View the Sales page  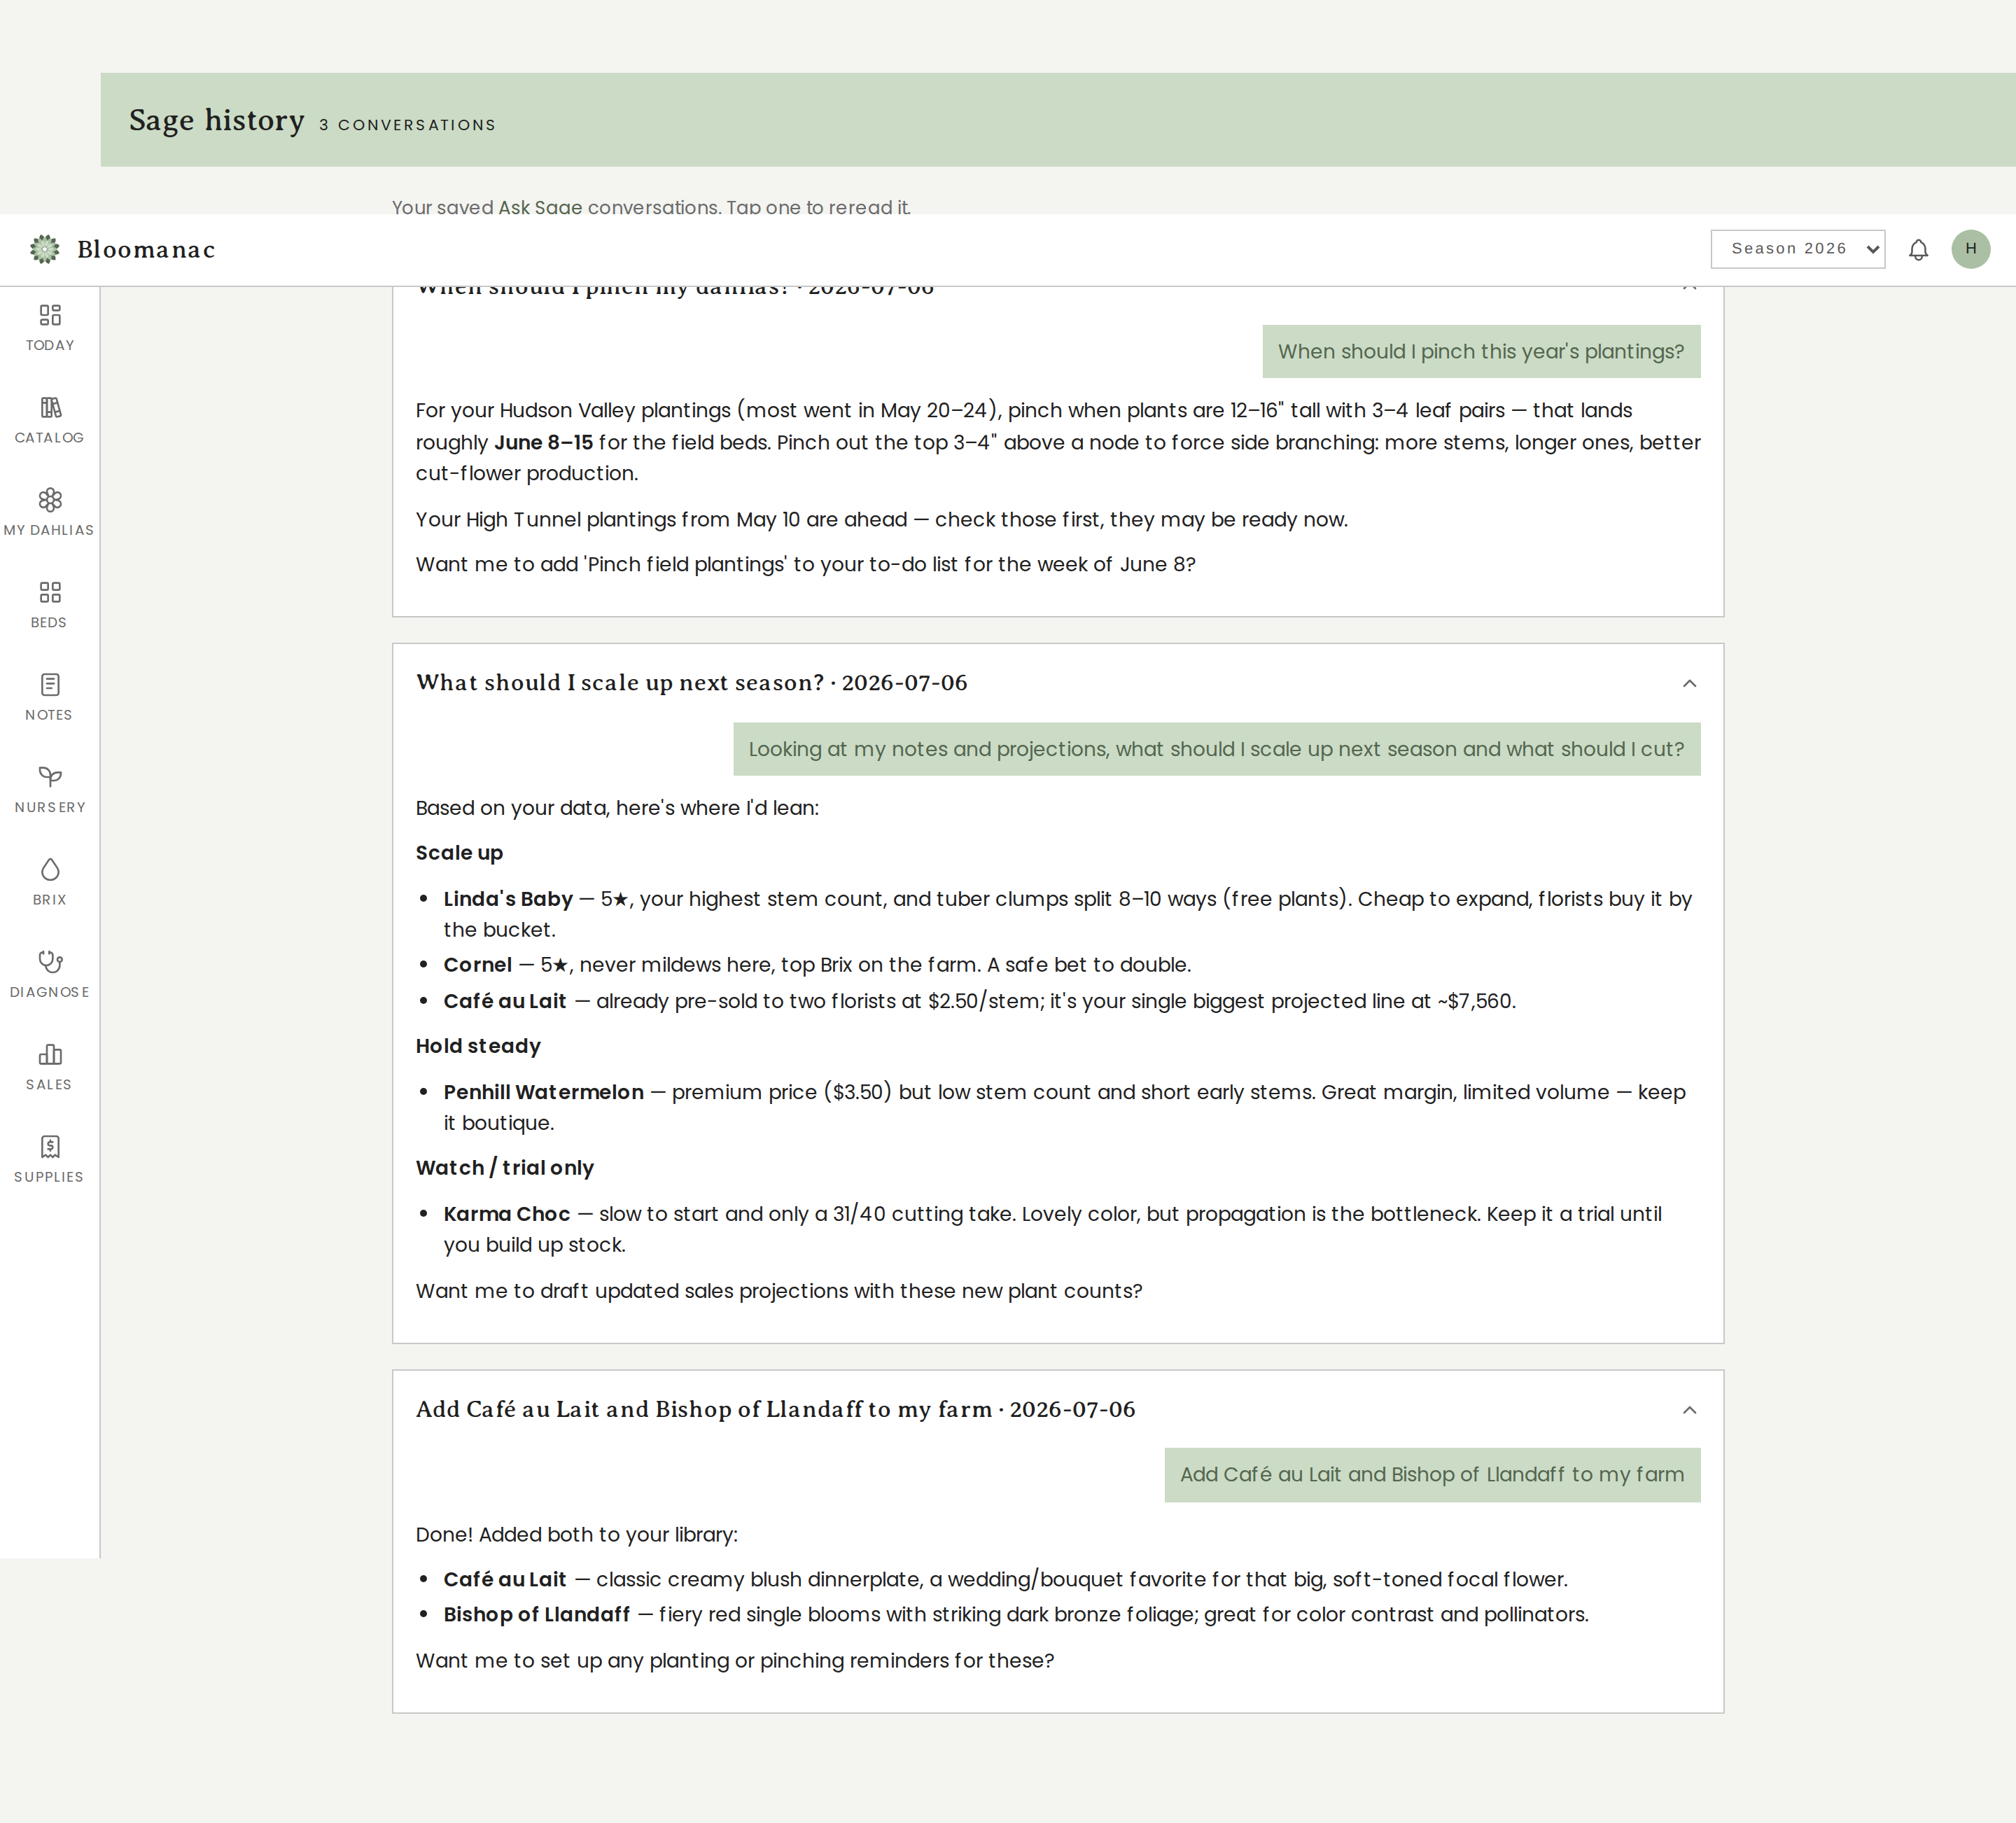pos(50,1067)
